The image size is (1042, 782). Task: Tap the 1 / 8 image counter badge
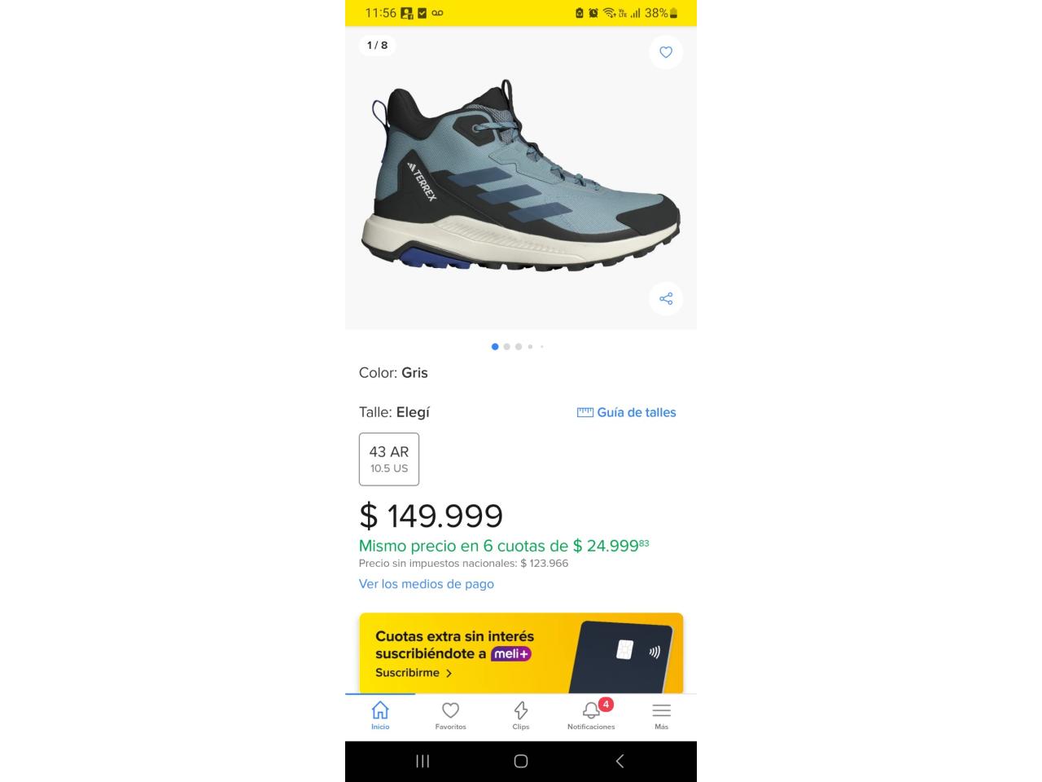(378, 46)
